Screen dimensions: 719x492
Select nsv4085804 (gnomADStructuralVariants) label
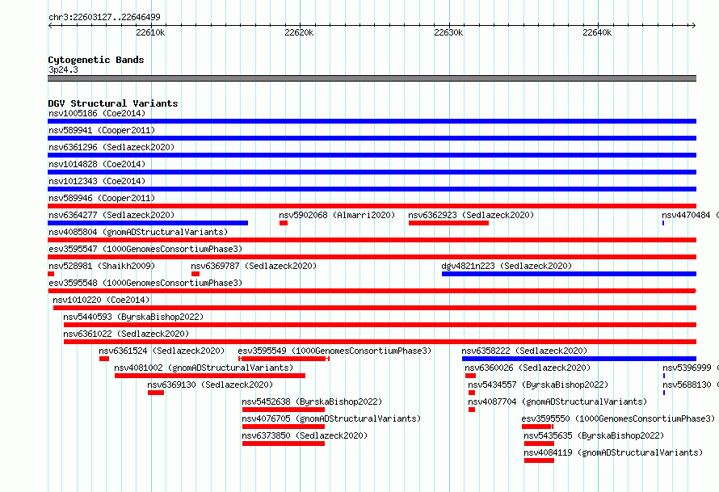(138, 232)
